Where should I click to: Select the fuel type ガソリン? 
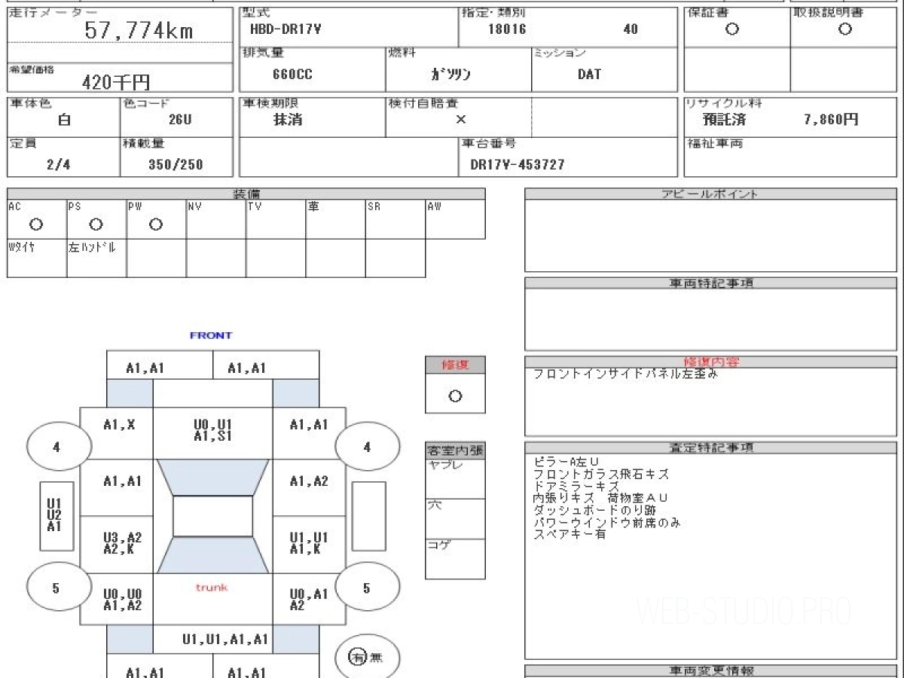click(x=450, y=75)
